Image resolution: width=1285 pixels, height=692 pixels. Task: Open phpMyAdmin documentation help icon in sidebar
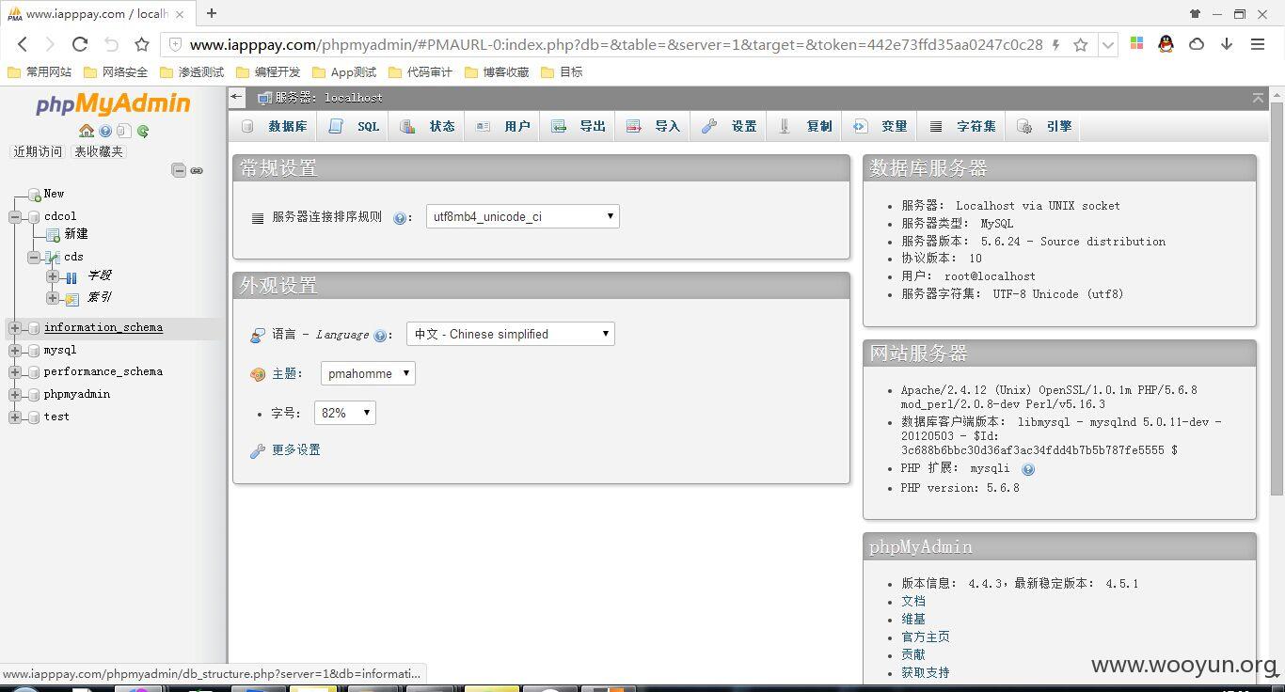point(105,131)
